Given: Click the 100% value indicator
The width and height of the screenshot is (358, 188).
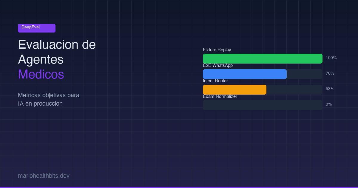Looking at the screenshot, I should pos(331,58).
